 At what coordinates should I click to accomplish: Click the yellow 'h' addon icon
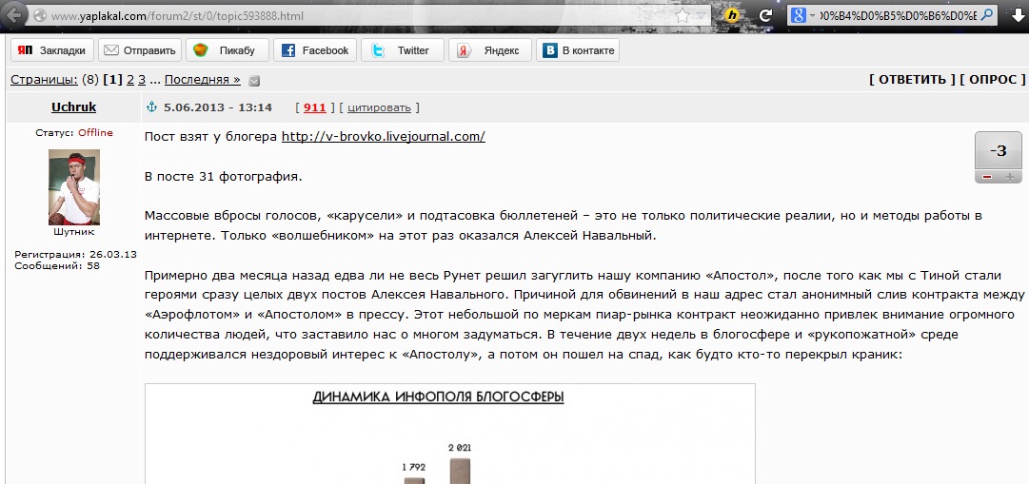coord(732,15)
